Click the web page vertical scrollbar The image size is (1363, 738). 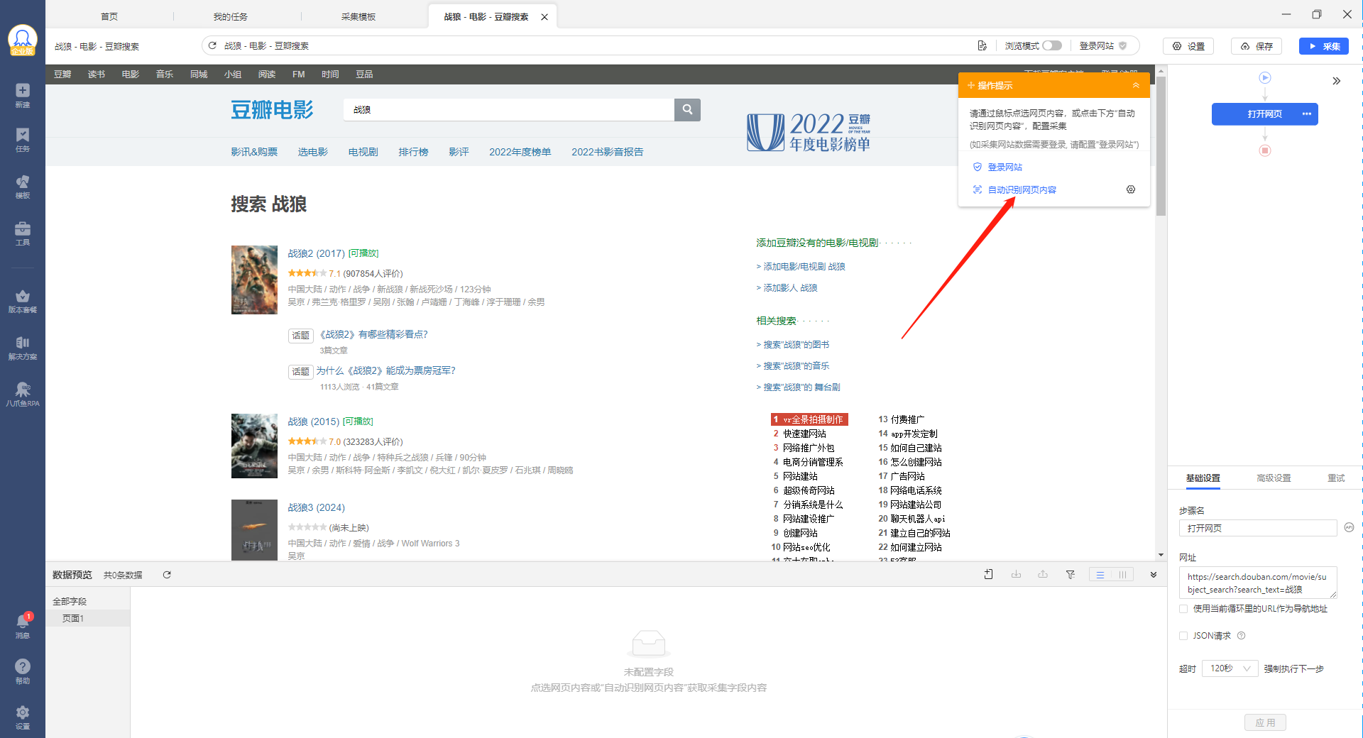[1161, 145]
